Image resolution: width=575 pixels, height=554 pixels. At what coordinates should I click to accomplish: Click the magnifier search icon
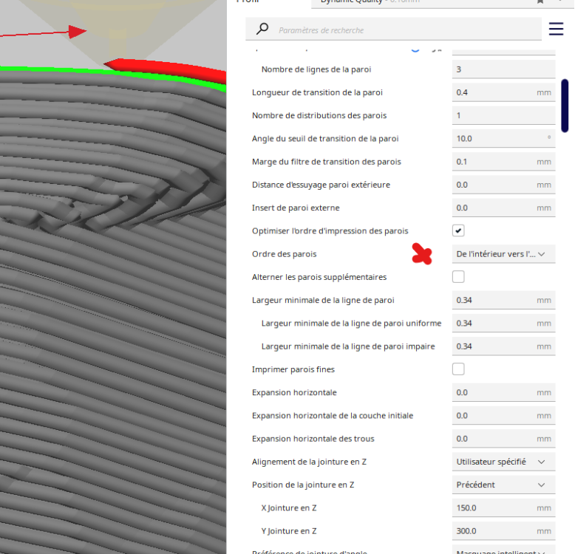coord(262,29)
